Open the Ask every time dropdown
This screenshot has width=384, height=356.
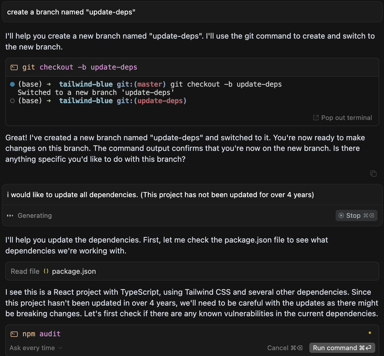pyautogui.click(x=36, y=348)
